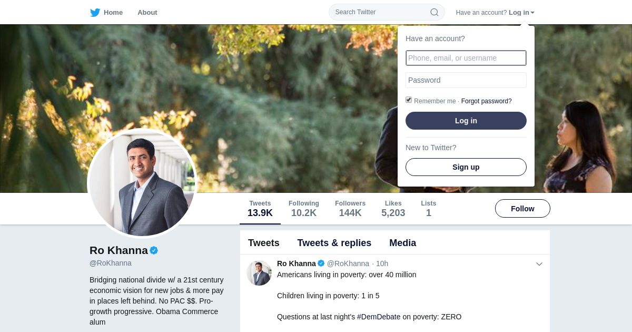Click the Sign up button

[466, 167]
